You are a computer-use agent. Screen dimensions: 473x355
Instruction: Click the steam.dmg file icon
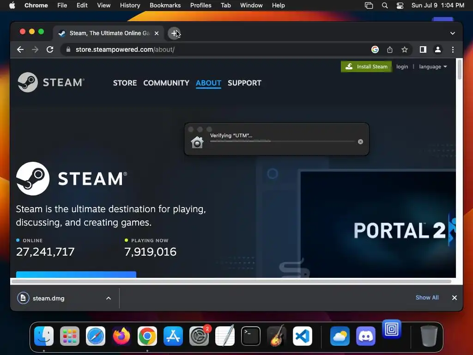pos(23,298)
